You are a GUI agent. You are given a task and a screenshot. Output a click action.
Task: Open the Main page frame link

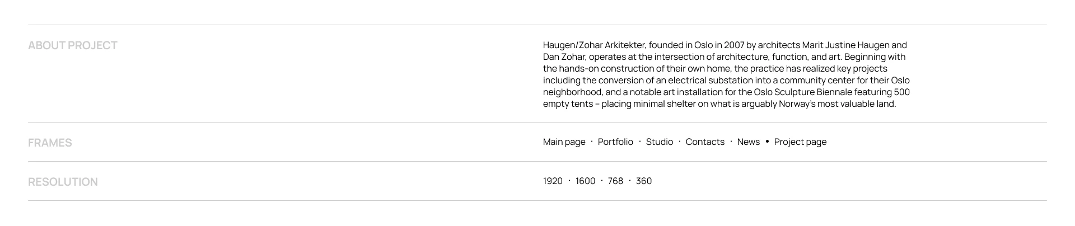point(564,142)
